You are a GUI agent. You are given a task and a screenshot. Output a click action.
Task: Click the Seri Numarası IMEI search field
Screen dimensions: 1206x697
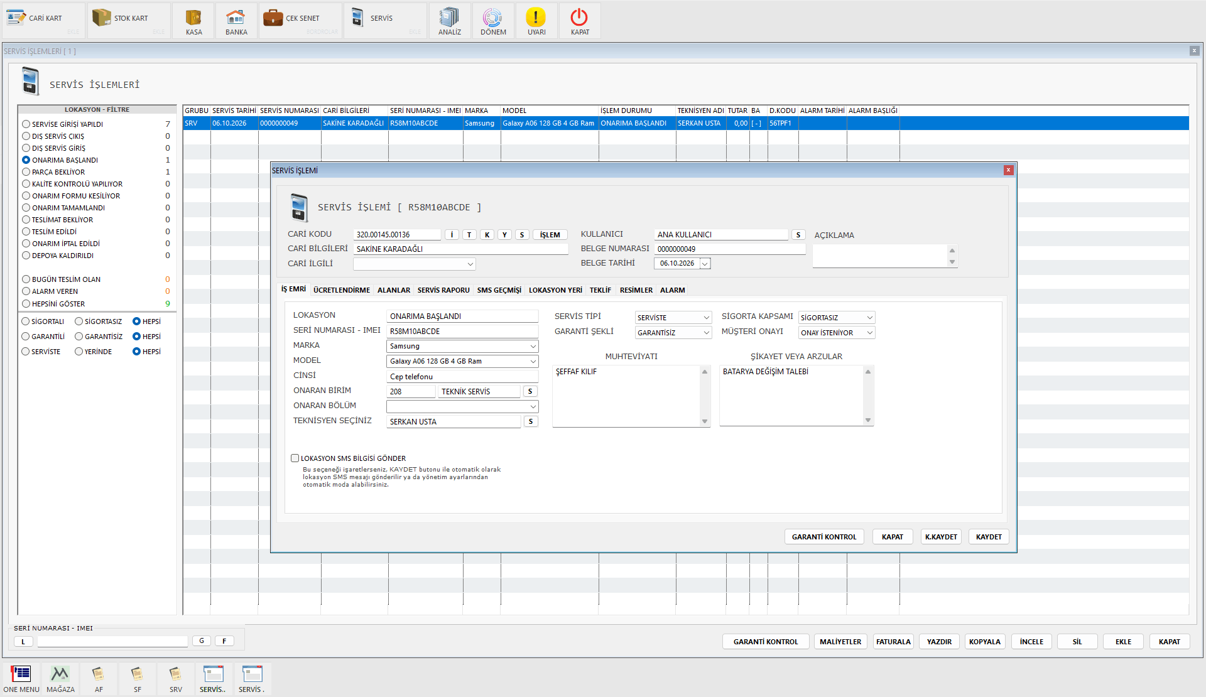click(x=112, y=641)
